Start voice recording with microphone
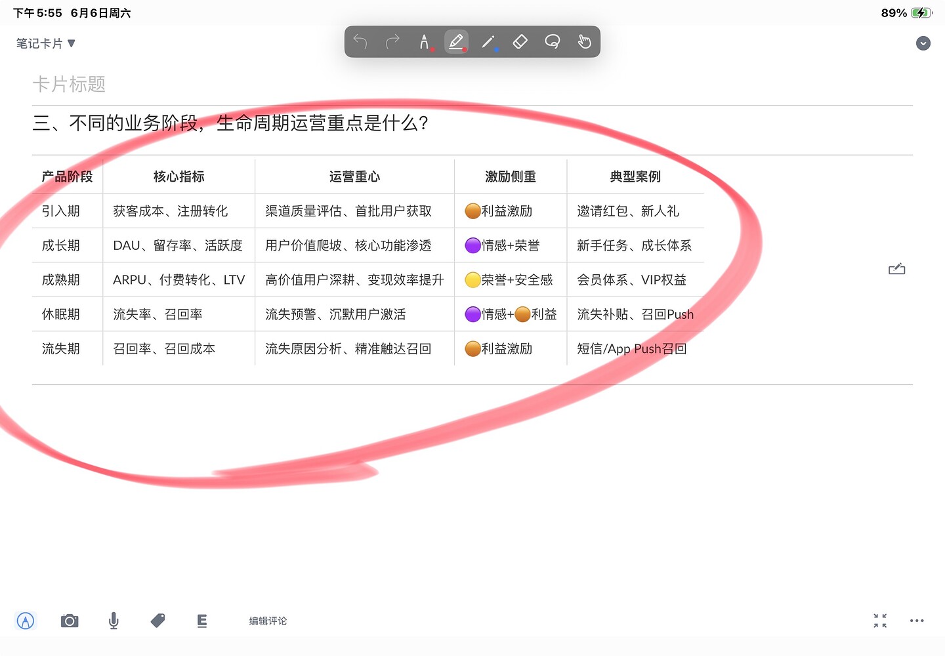Viewport: 945px width, 656px height. (114, 621)
